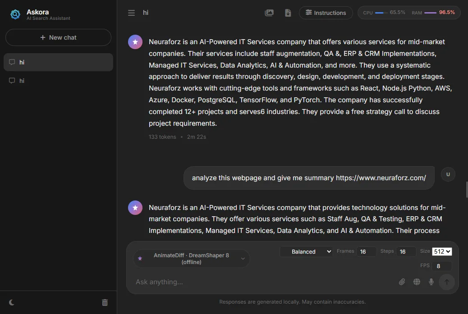Focus the Steps value field

pyautogui.click(x=406, y=252)
